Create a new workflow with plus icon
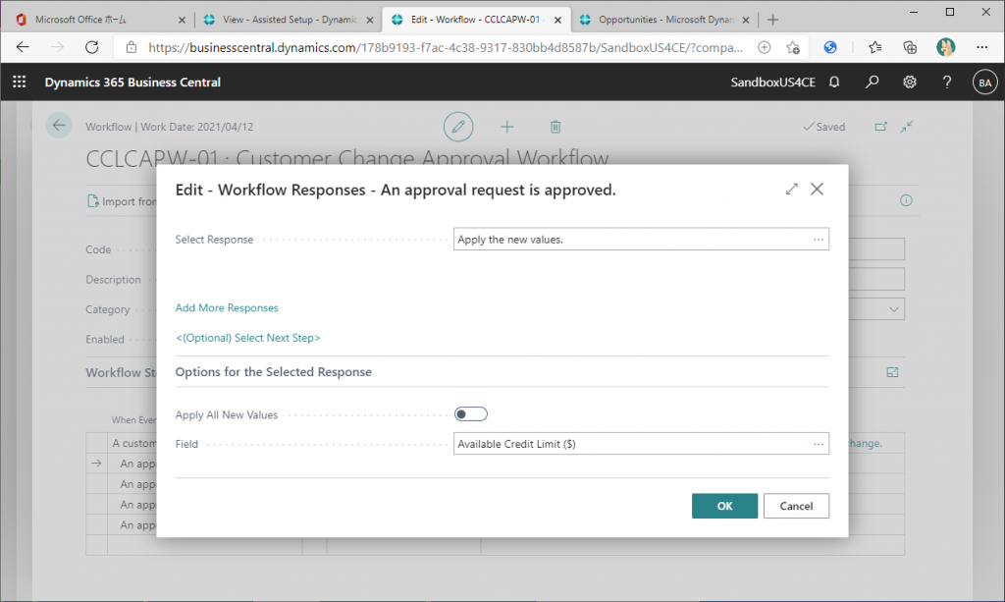This screenshot has width=1005, height=602. [507, 127]
